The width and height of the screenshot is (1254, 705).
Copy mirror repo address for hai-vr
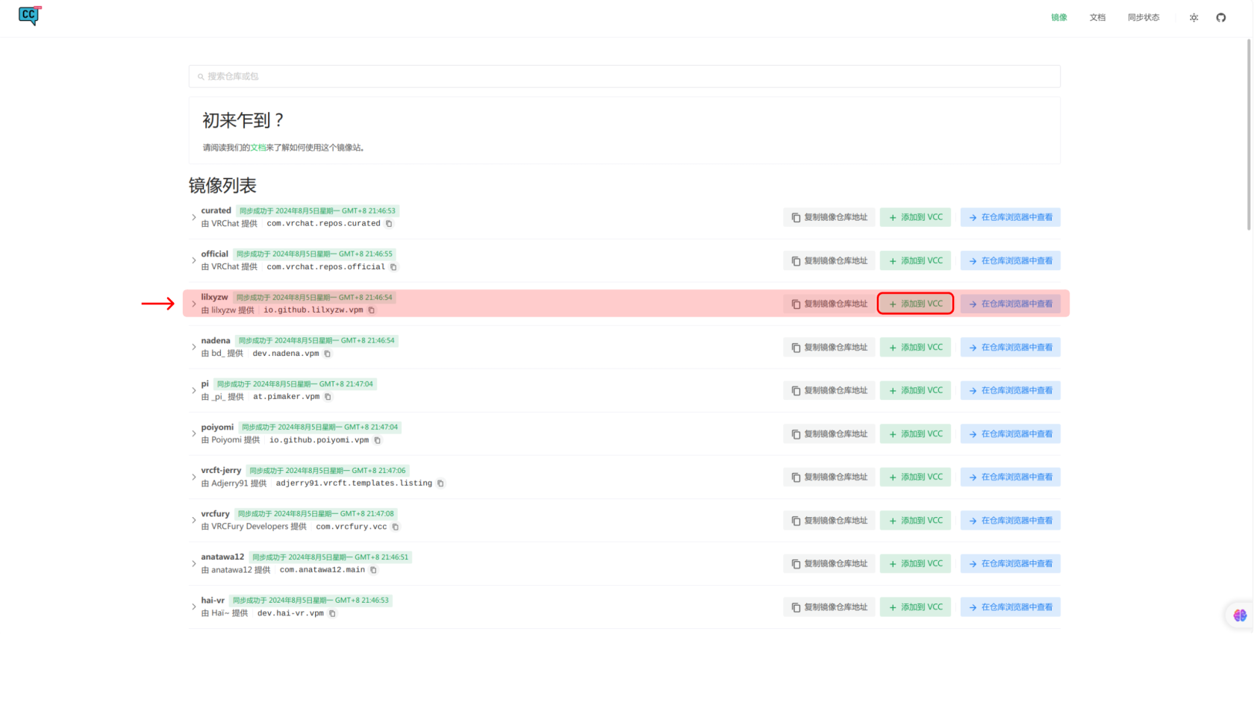(x=829, y=607)
